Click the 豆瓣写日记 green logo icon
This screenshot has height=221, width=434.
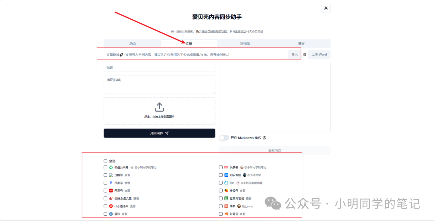tap(226, 198)
